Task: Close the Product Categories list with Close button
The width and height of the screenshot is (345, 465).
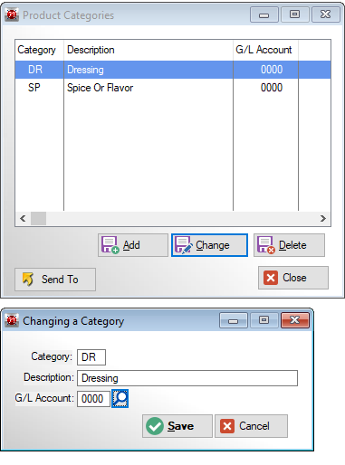Action: click(x=293, y=278)
